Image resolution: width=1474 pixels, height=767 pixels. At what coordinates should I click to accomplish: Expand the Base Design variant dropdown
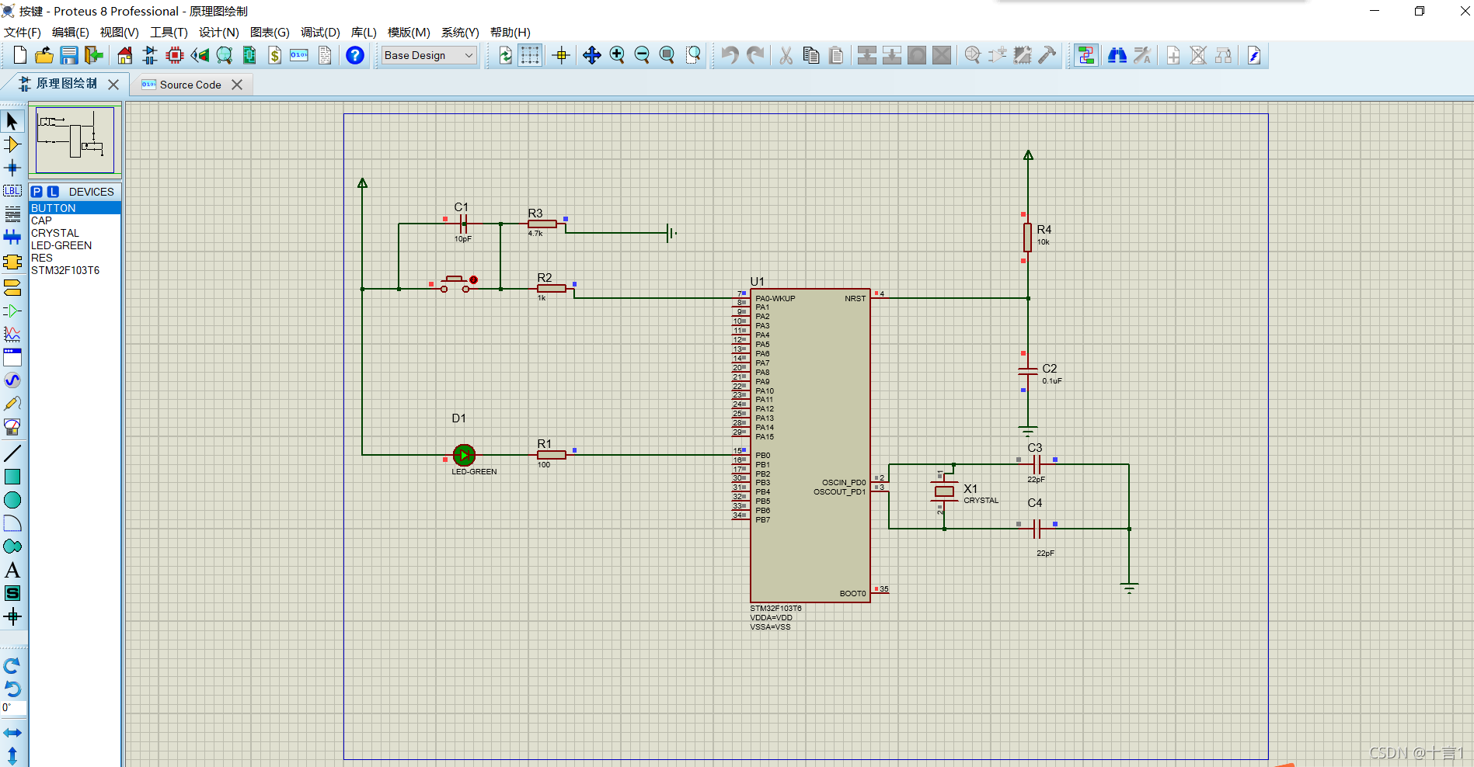coord(428,55)
